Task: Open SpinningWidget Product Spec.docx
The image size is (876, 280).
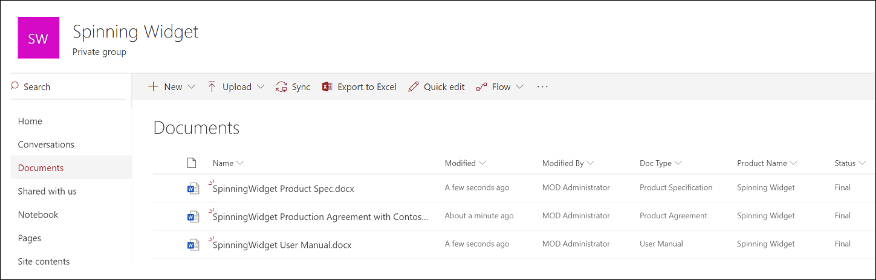Action: pos(284,189)
